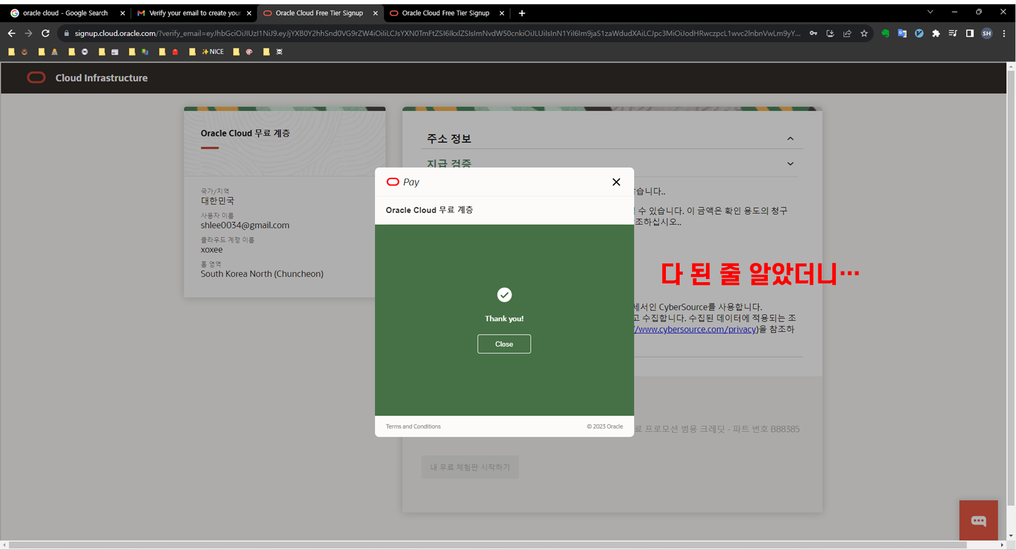The width and height of the screenshot is (1016, 550).
Task: Close the Verify your email Gmail tab
Action: coord(249,13)
